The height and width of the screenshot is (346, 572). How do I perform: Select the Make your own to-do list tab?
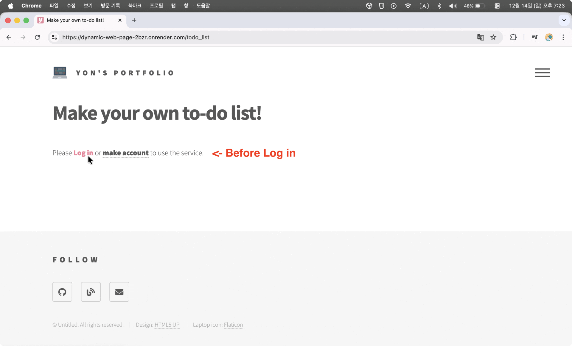(x=75, y=20)
